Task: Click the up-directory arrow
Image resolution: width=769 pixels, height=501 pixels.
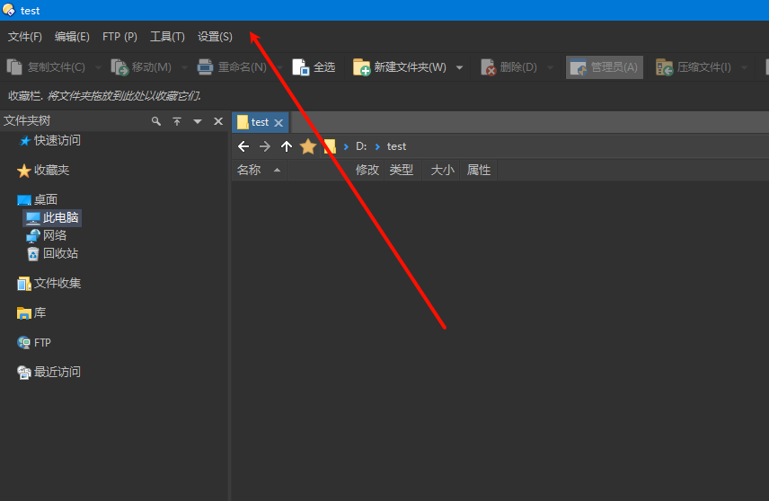Action: pyautogui.click(x=287, y=146)
